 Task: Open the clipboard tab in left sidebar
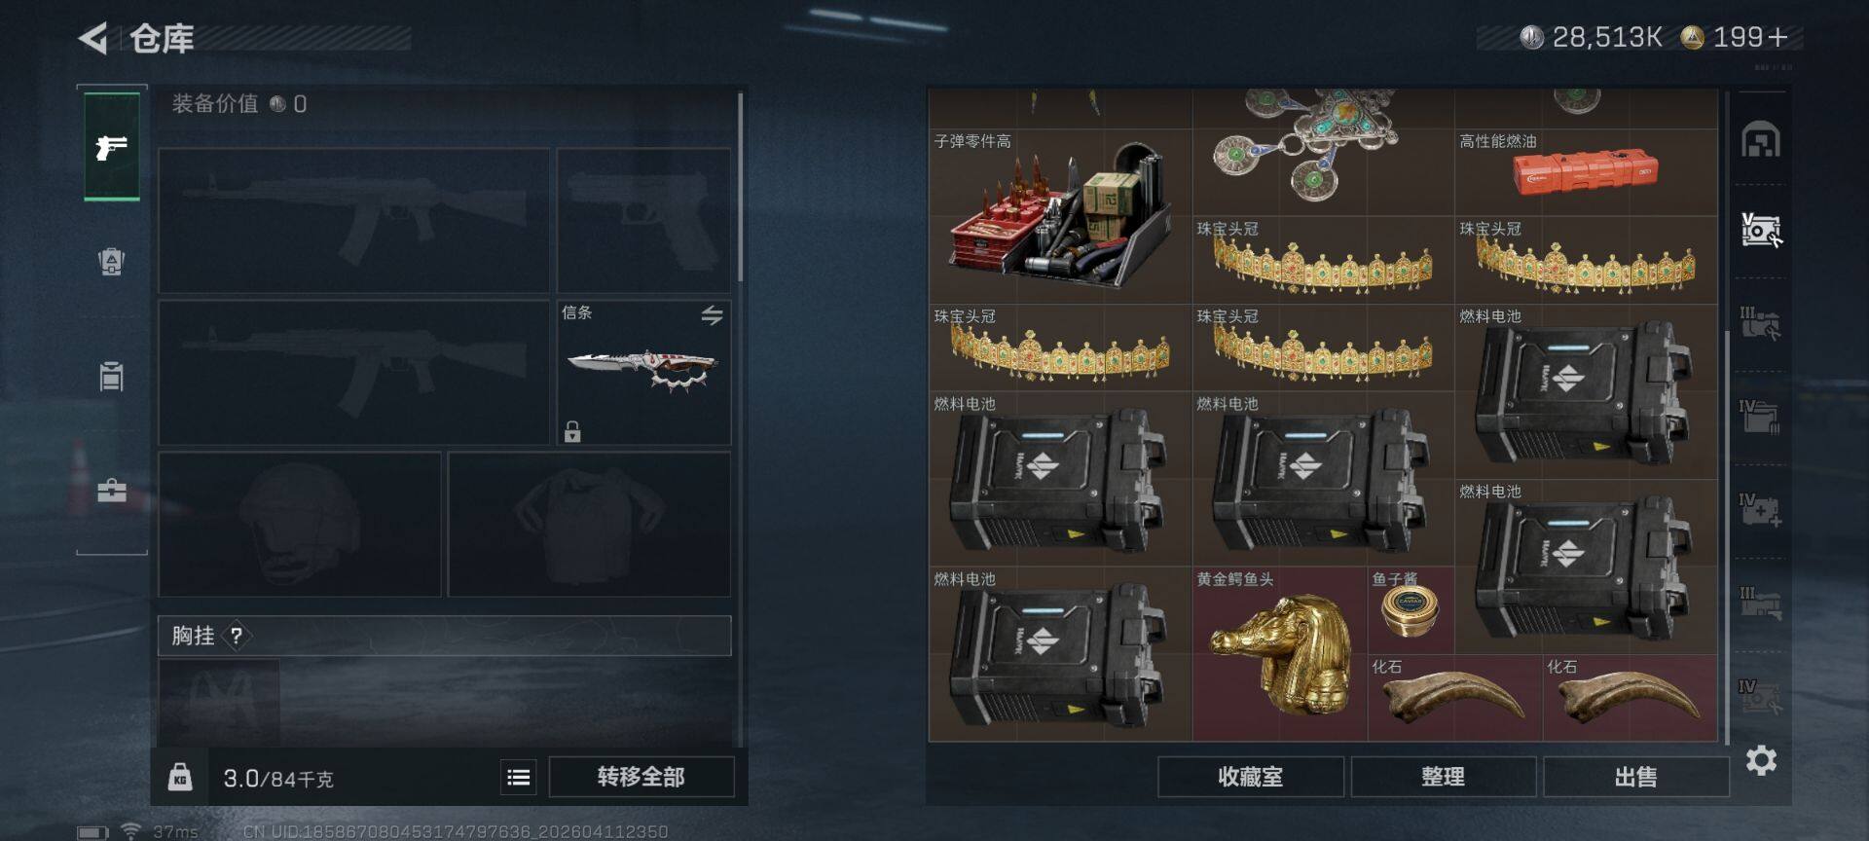point(112,376)
